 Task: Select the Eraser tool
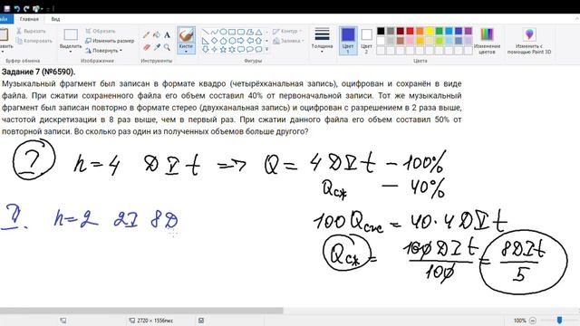click(x=147, y=47)
